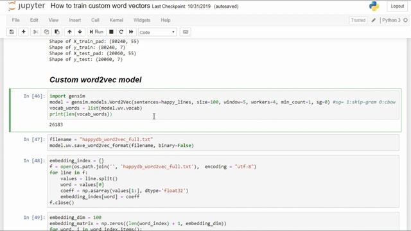Click the Python logo icon
Viewport: 411px width, 231px height.
coord(374,6)
